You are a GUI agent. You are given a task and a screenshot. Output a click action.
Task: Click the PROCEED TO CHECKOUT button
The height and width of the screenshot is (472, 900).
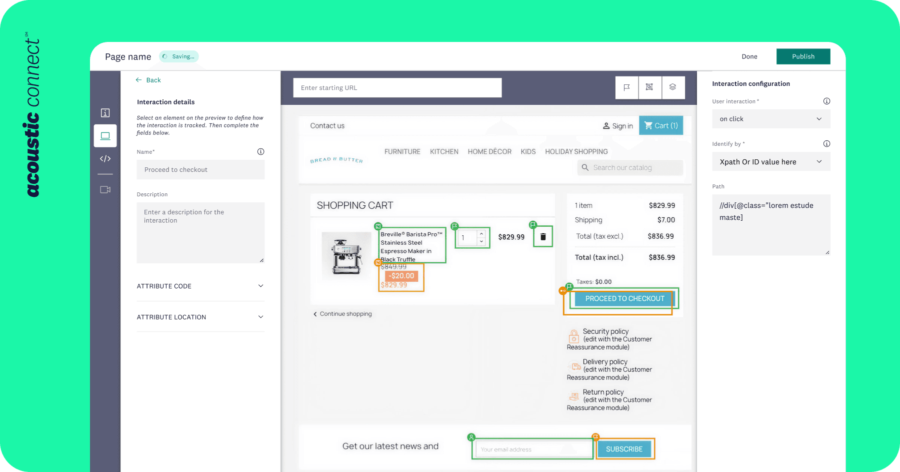[624, 299]
